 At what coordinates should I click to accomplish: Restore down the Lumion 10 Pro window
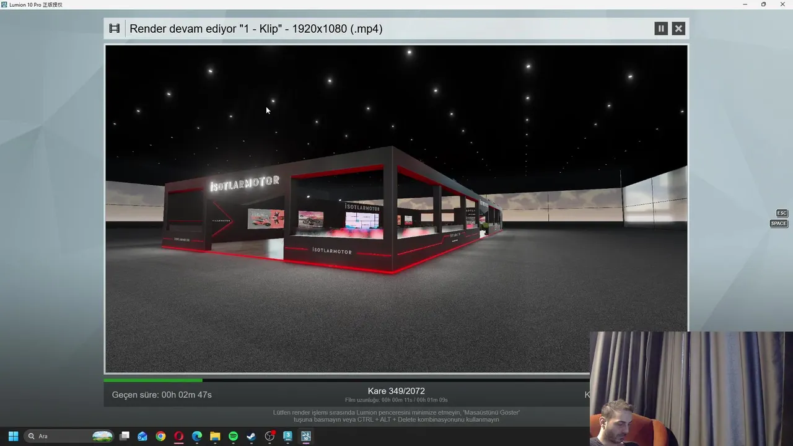click(763, 4)
